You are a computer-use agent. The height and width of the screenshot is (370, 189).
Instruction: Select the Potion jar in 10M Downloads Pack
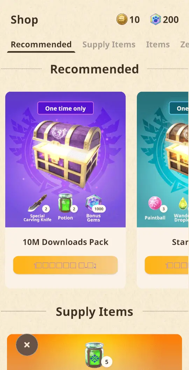[65, 203]
